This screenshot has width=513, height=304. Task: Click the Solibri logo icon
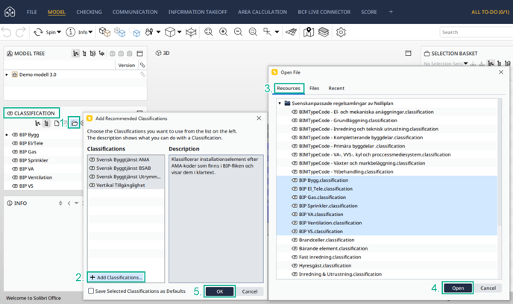pyautogui.click(x=10, y=12)
